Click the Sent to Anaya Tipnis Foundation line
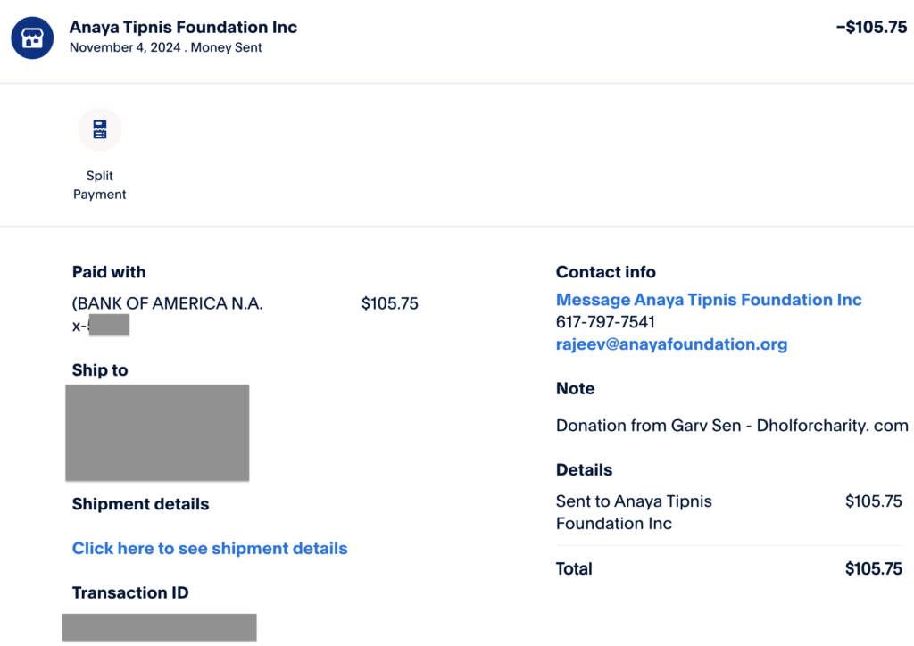The width and height of the screenshot is (914, 646). click(634, 512)
